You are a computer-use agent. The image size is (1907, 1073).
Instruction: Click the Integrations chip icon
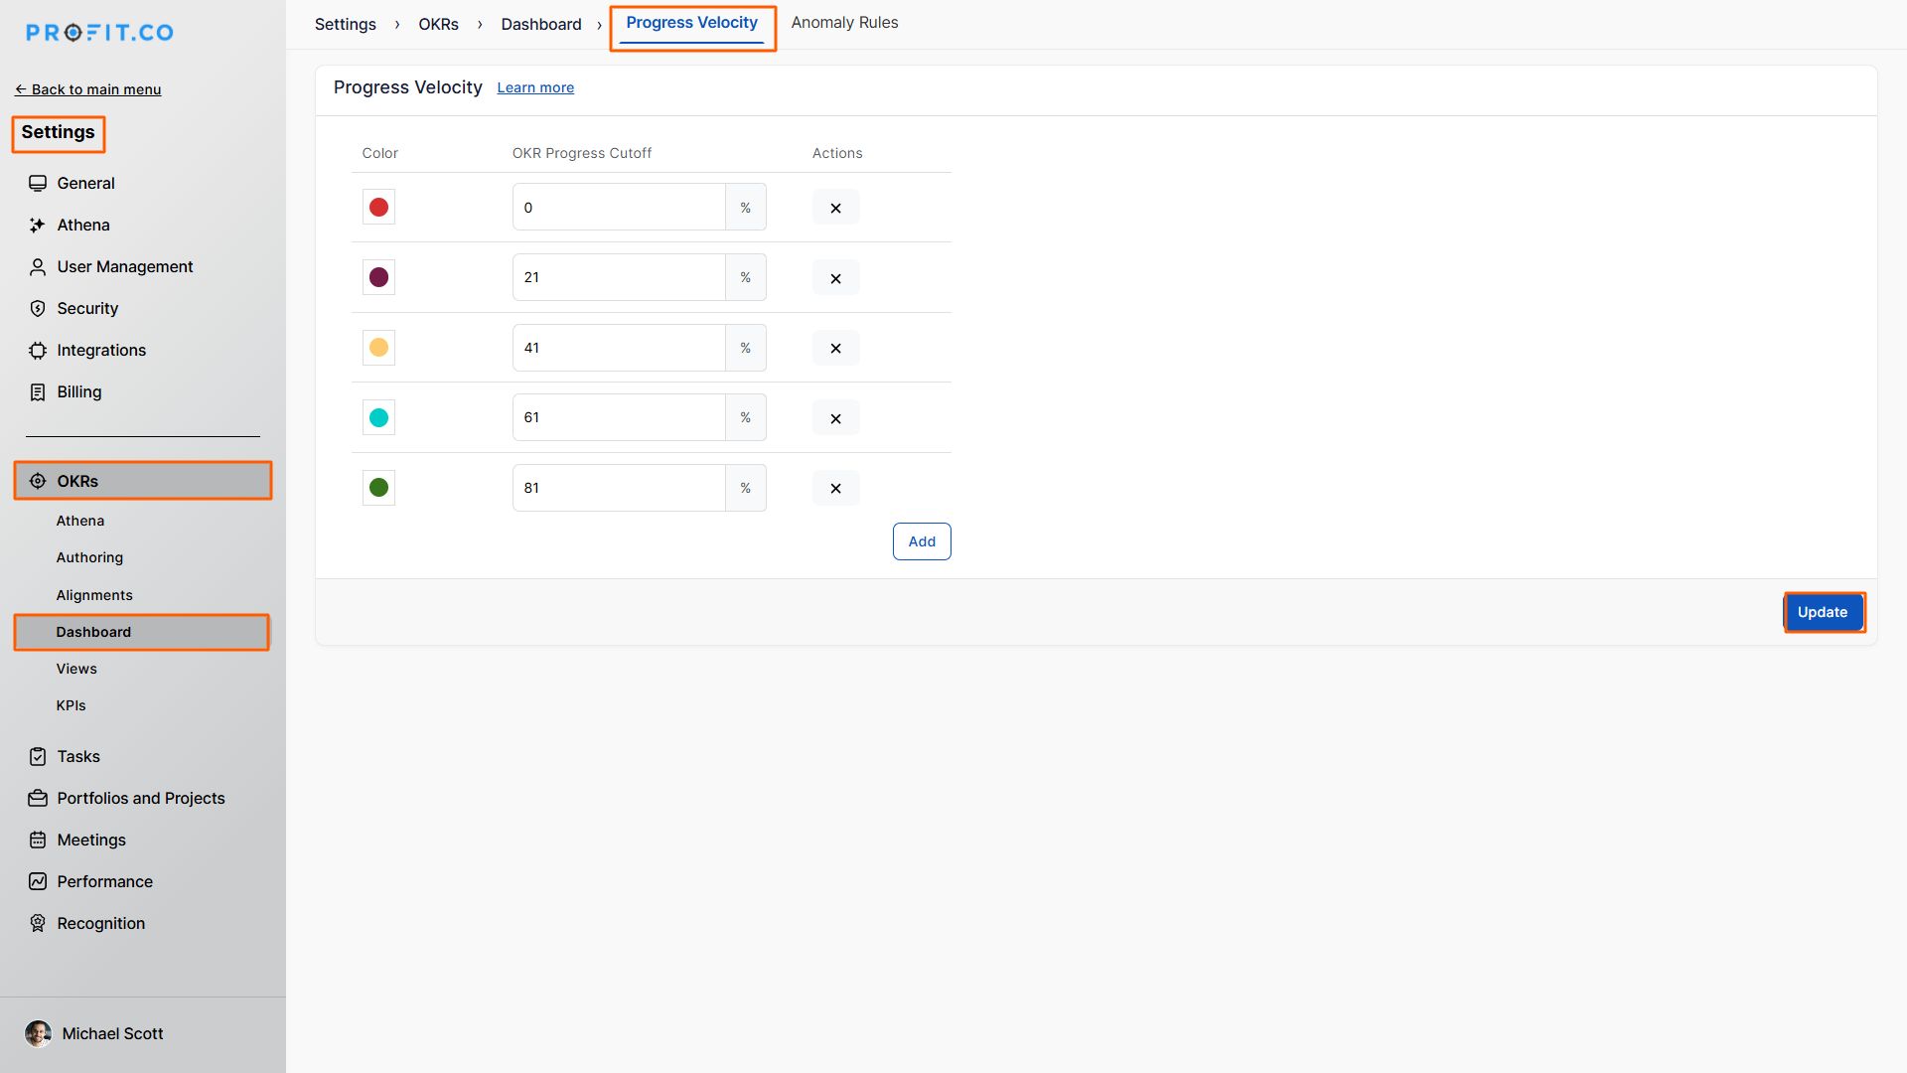(x=38, y=351)
